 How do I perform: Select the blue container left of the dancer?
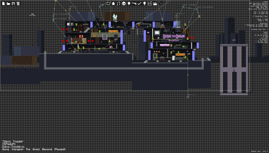pos(83,16)
